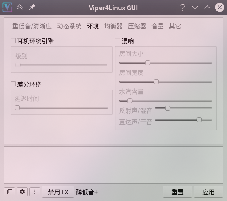Close the Viper4Linux GUI window

tap(220, 7)
